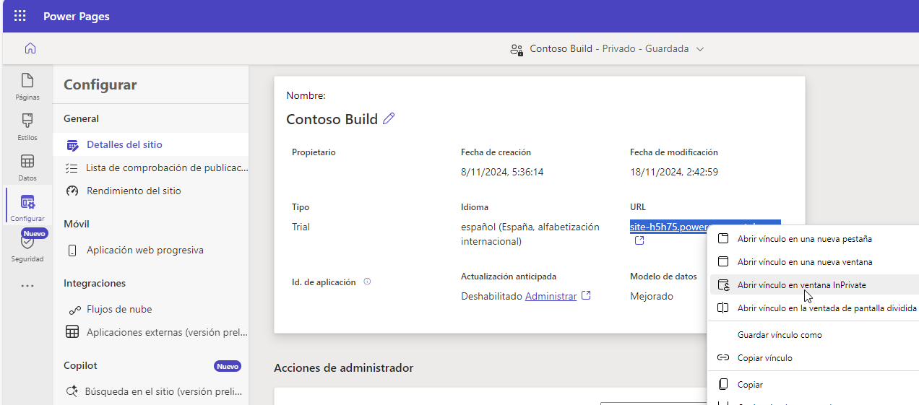
Task: Open Búsqueda en el sitio (versión preliminar)
Action: tap(151, 391)
